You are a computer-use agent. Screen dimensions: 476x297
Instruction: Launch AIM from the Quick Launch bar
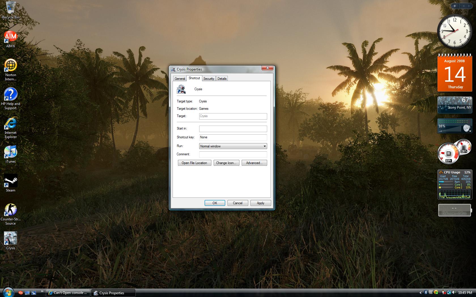[21, 293]
